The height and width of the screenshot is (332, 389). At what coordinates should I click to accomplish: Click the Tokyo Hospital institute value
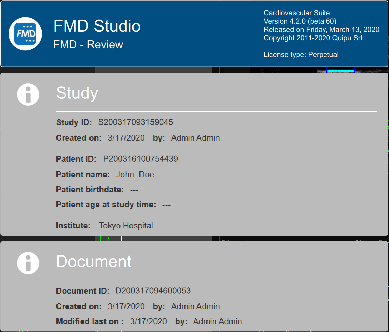click(x=126, y=225)
